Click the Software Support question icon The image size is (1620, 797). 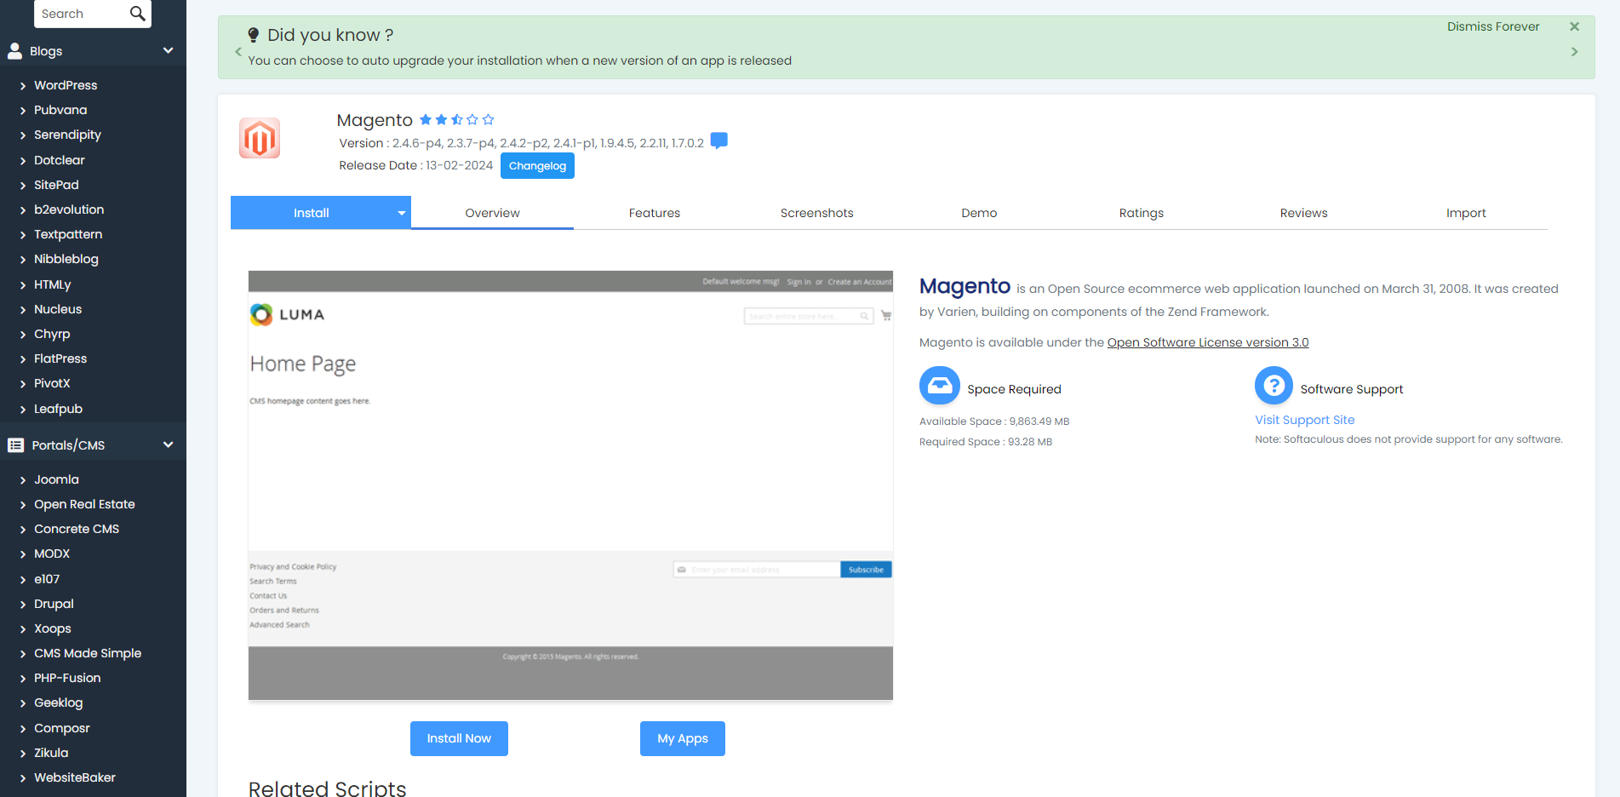(1274, 386)
